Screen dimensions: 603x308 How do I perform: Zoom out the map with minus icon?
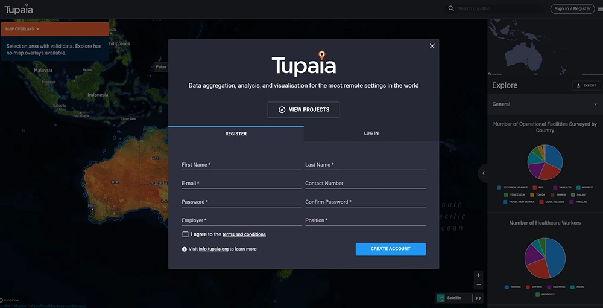tap(478, 285)
